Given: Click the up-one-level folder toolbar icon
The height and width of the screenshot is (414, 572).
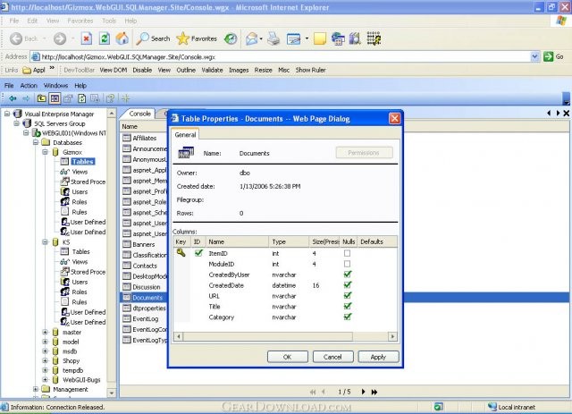Looking at the screenshot, I should click(42, 98).
